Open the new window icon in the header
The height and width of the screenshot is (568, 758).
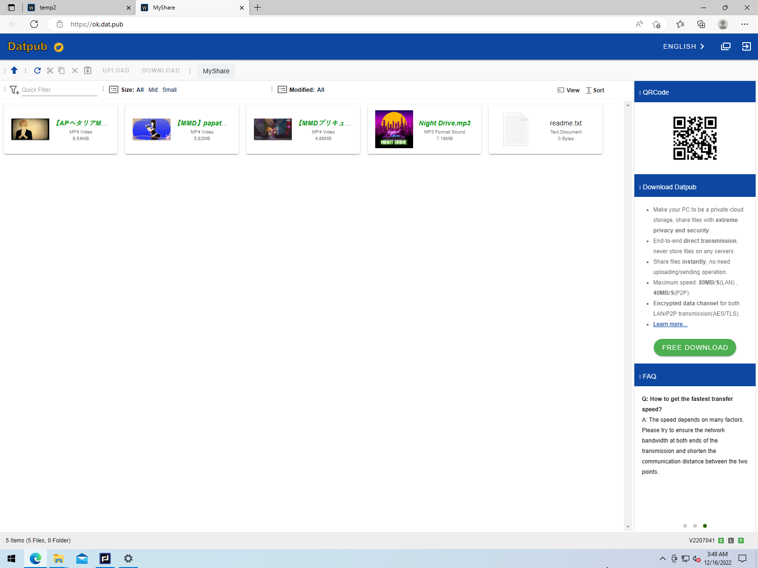coord(726,46)
